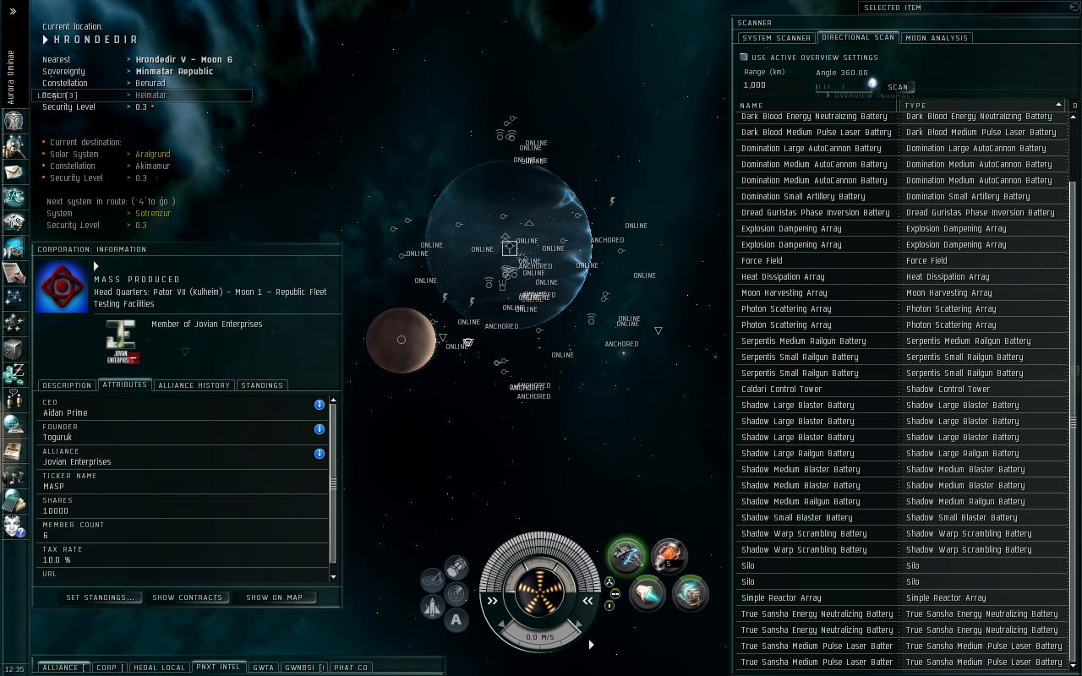The image size is (1082, 676).
Task: Open the notepad journal icon in sidebar
Action: point(14,273)
